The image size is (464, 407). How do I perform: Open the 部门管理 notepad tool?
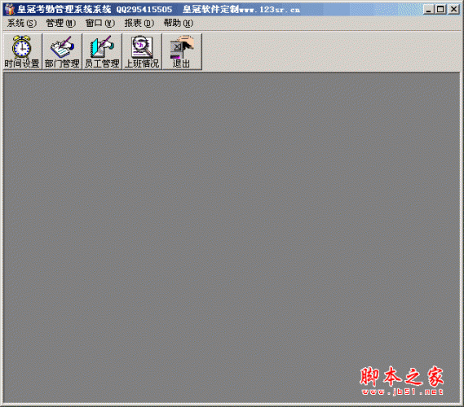(62, 51)
